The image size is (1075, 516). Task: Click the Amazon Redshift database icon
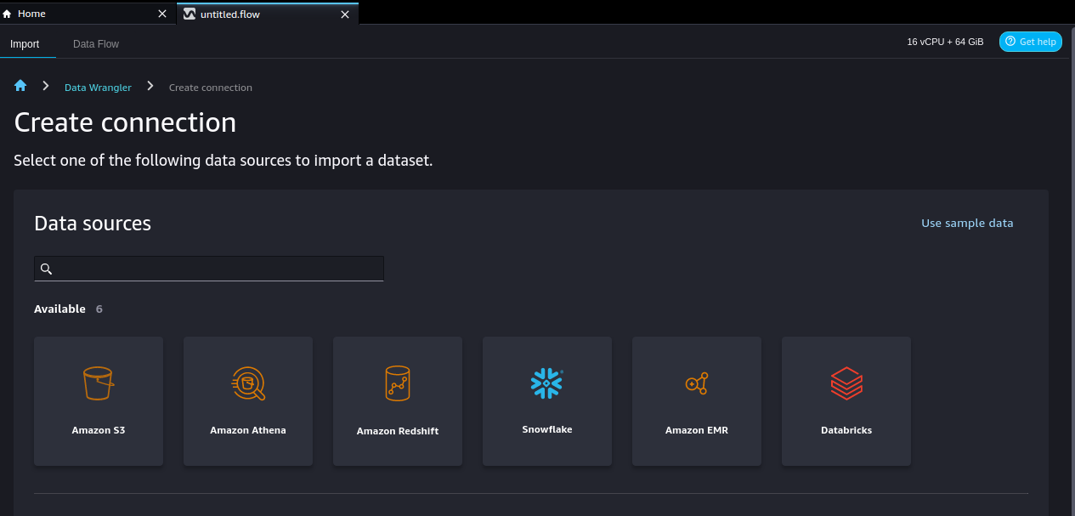pos(398,383)
